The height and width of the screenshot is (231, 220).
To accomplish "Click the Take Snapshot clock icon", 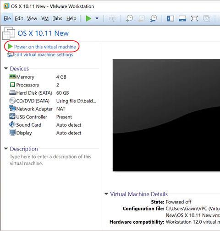I will coord(129,18).
